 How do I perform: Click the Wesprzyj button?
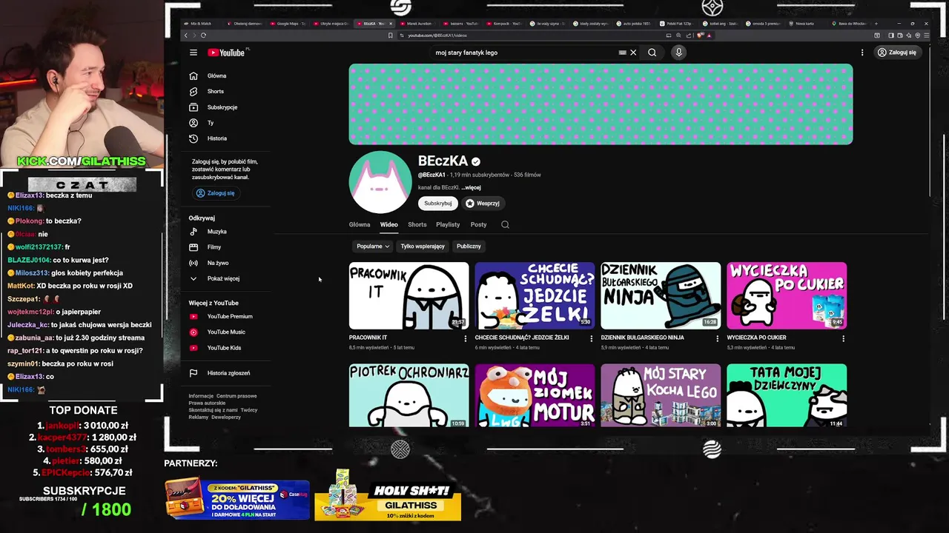(x=483, y=203)
